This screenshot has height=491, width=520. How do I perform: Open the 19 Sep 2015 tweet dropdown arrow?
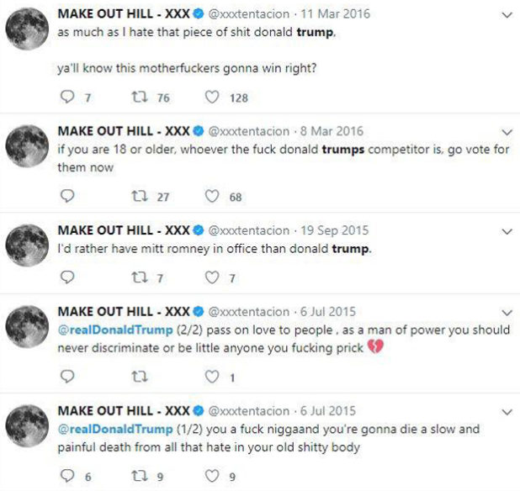(x=506, y=230)
